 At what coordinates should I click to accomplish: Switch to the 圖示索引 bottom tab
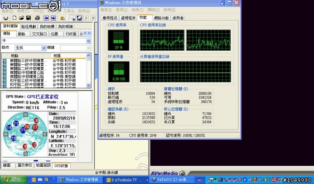click(25, 165)
